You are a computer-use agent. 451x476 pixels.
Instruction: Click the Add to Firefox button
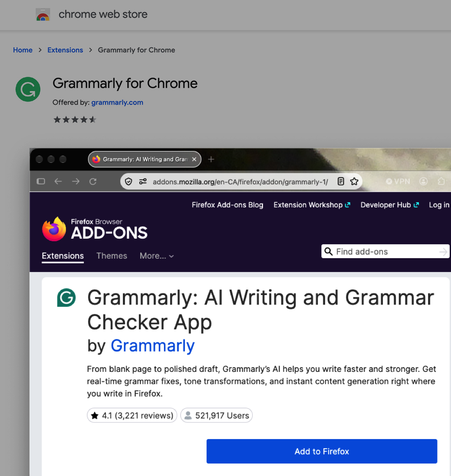[x=322, y=451]
